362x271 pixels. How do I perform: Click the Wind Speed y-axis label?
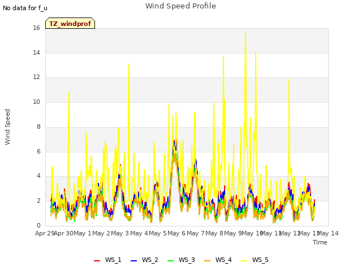pos(7,127)
